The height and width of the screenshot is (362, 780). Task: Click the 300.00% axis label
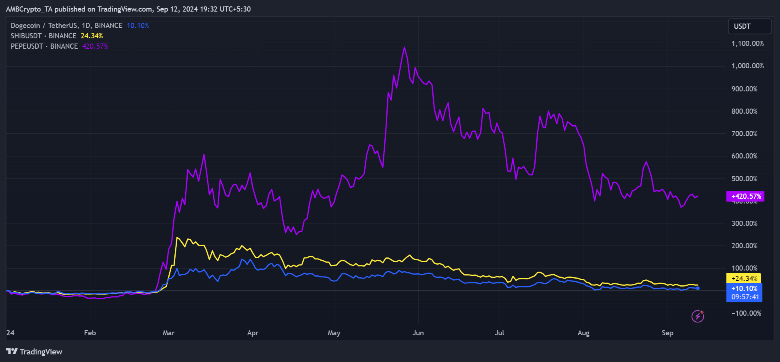pos(744,223)
